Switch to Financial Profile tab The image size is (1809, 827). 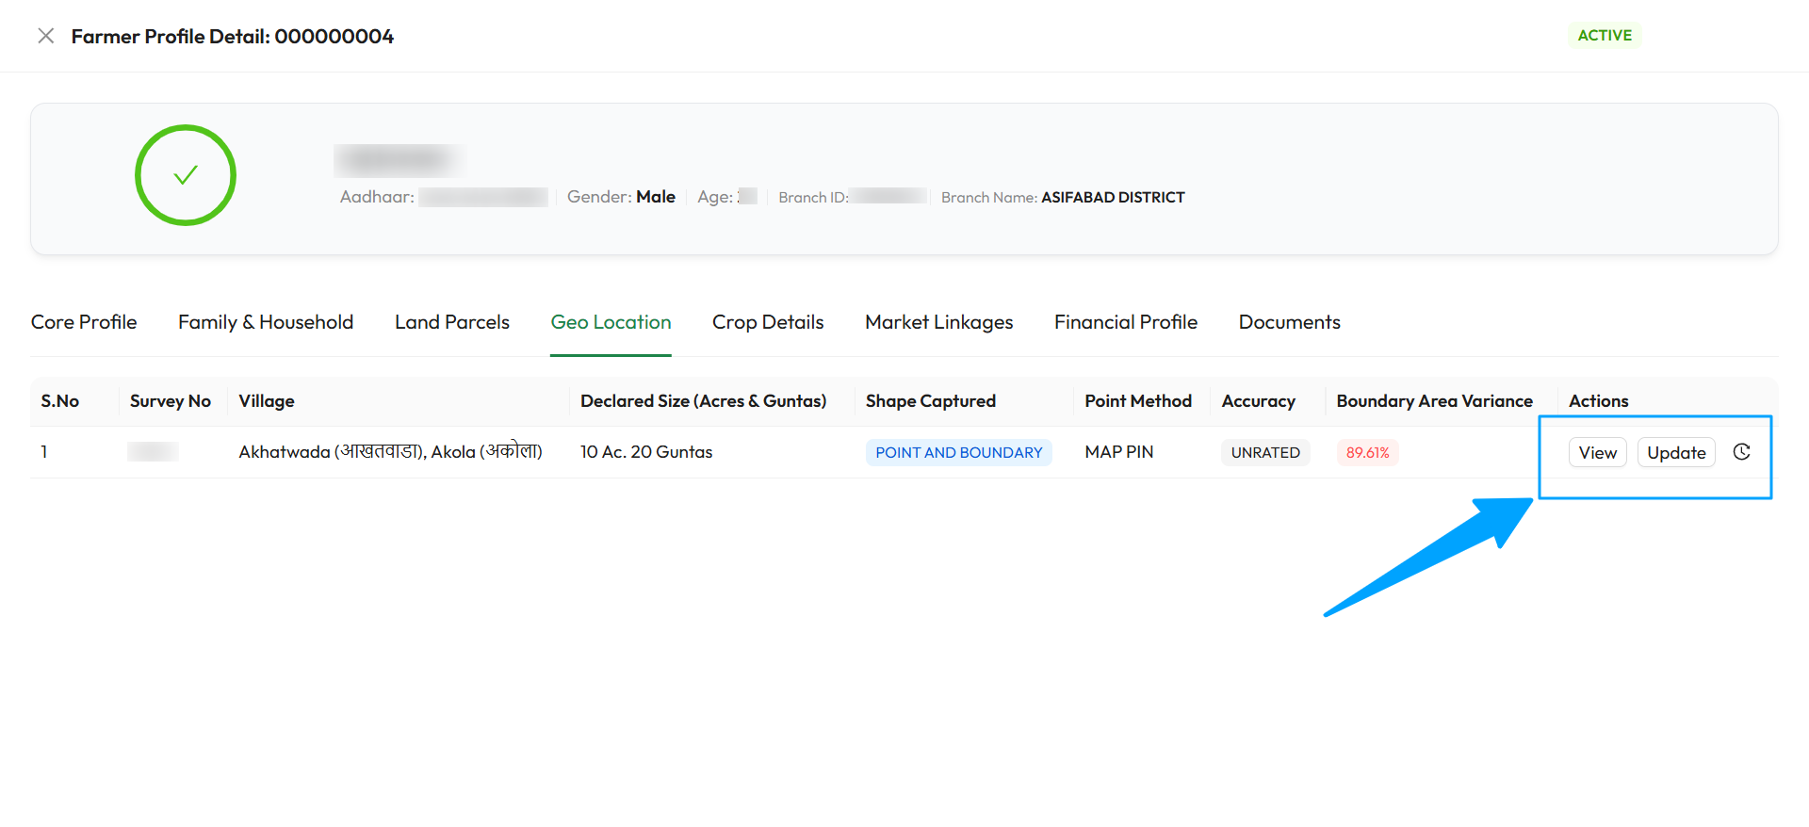click(x=1126, y=322)
